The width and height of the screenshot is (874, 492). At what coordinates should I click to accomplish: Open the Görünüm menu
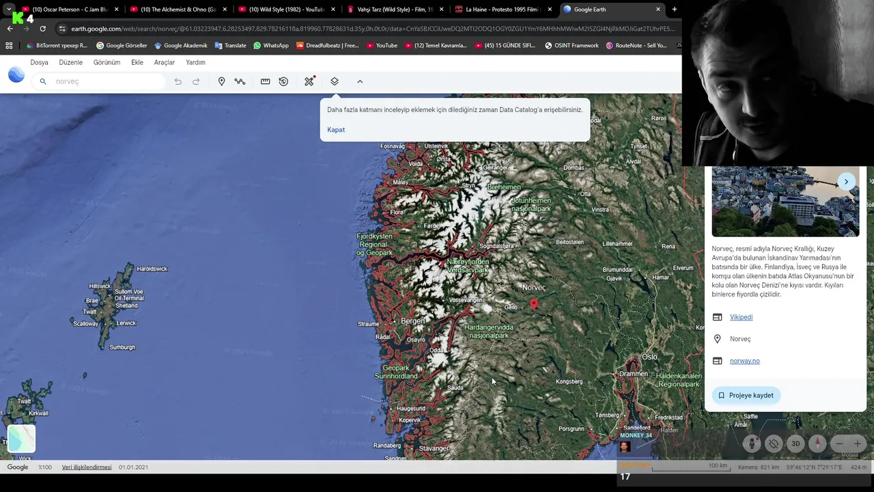point(107,62)
